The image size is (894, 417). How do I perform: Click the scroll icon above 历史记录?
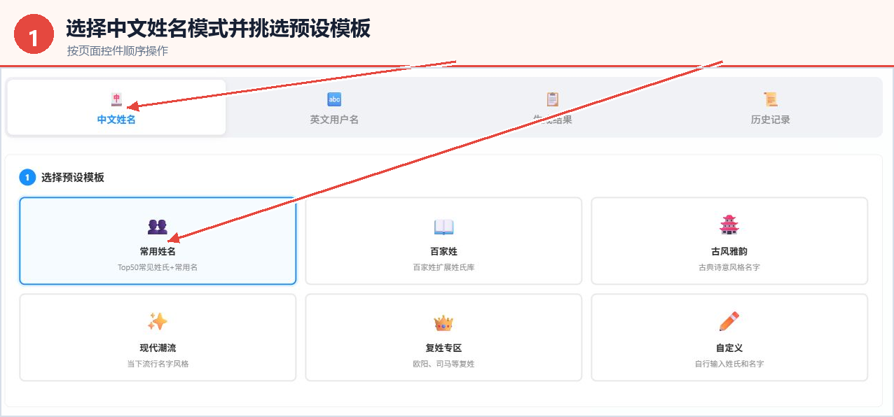[x=771, y=99]
